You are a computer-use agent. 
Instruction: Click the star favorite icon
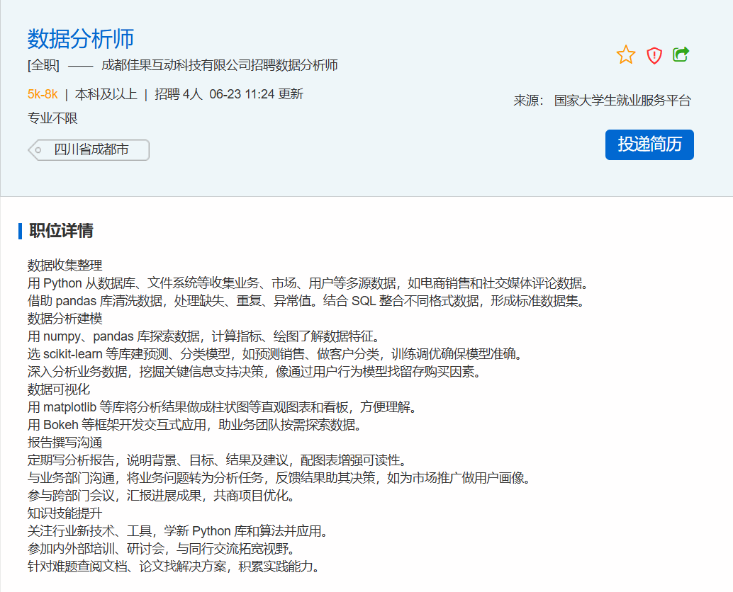[x=626, y=55]
